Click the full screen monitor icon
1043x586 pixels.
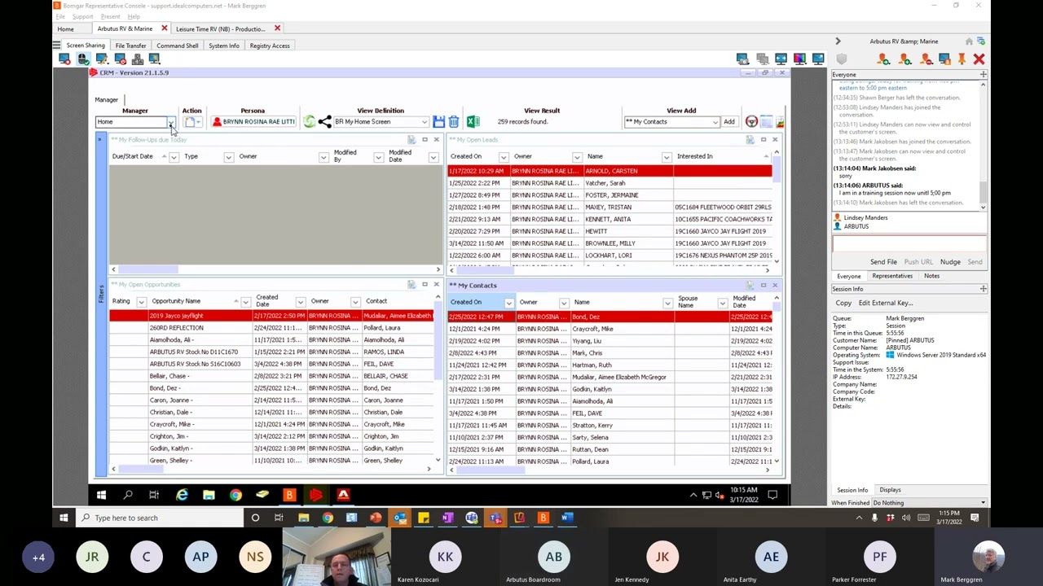click(x=818, y=59)
